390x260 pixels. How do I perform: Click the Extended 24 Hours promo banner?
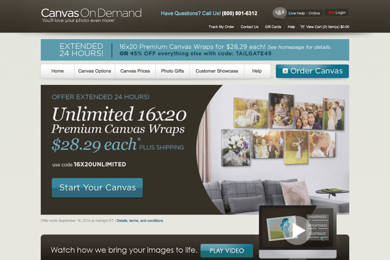coord(195,50)
